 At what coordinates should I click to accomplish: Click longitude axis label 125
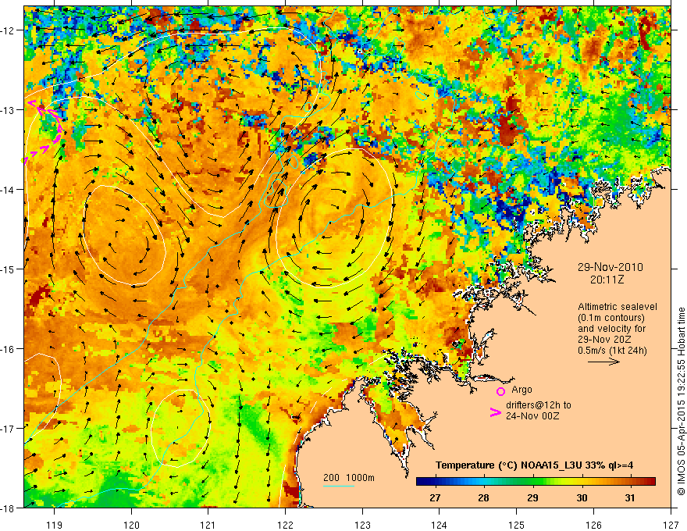(517, 525)
